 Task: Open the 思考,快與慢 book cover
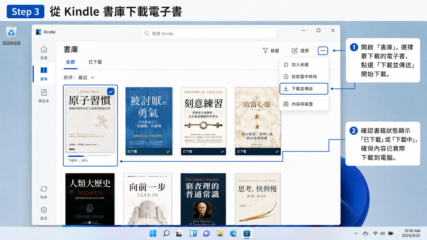coord(257,199)
